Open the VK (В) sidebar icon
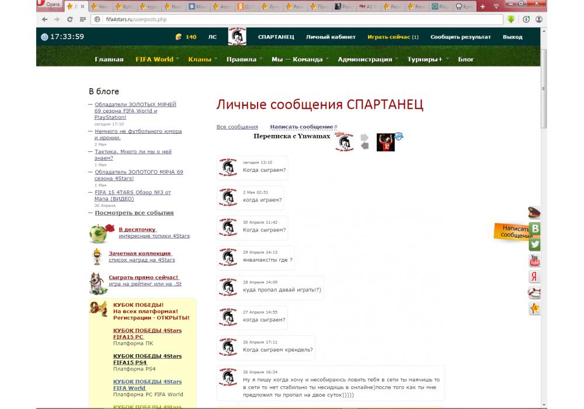Image resolution: width=584 pixels, height=409 pixels. (x=534, y=229)
